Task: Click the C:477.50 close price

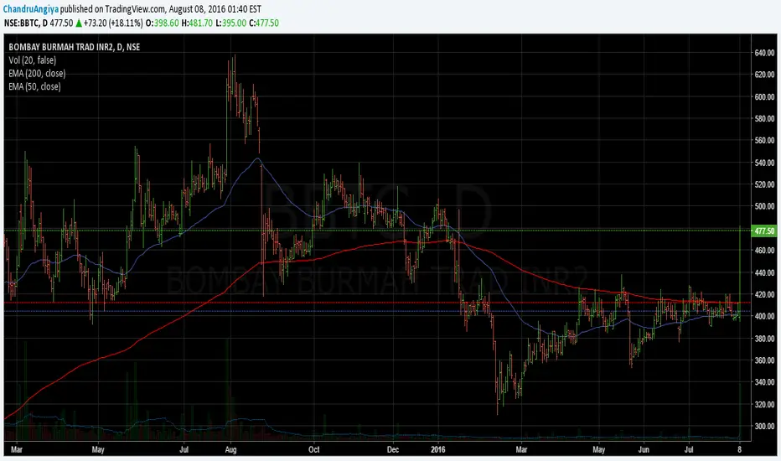Action: (x=263, y=23)
